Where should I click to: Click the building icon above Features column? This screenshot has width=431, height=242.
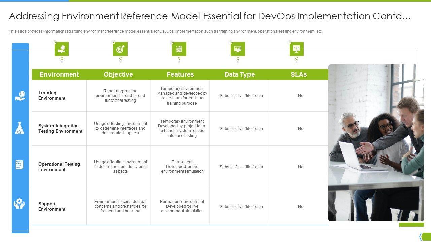pos(179,49)
